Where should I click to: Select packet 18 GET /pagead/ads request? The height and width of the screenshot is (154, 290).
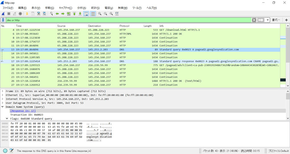(x=140, y=65)
